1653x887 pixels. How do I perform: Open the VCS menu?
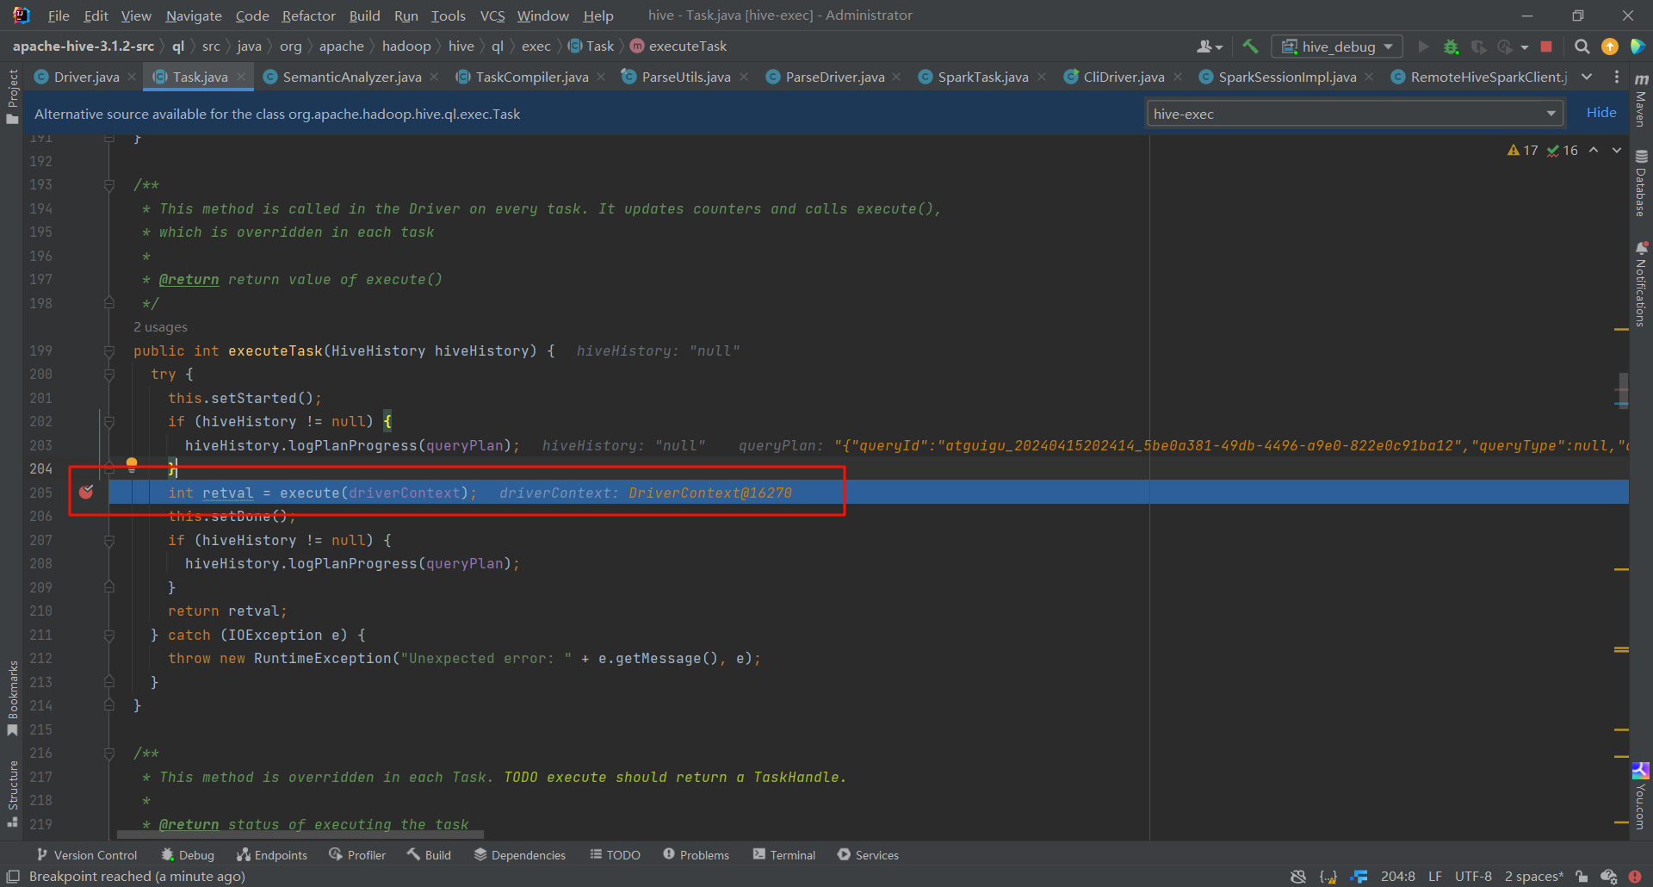pyautogui.click(x=492, y=16)
